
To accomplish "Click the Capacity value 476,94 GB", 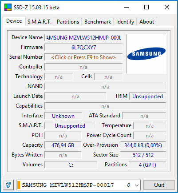I will (x=63, y=145).
